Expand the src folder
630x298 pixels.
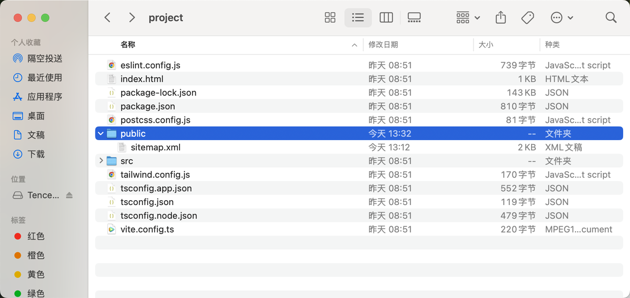click(x=101, y=161)
